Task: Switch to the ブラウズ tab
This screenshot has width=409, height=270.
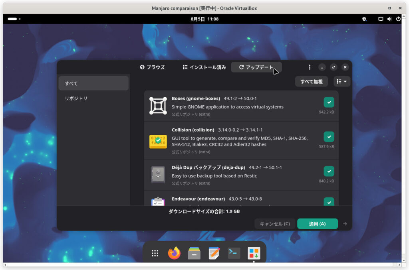Action: (152, 67)
